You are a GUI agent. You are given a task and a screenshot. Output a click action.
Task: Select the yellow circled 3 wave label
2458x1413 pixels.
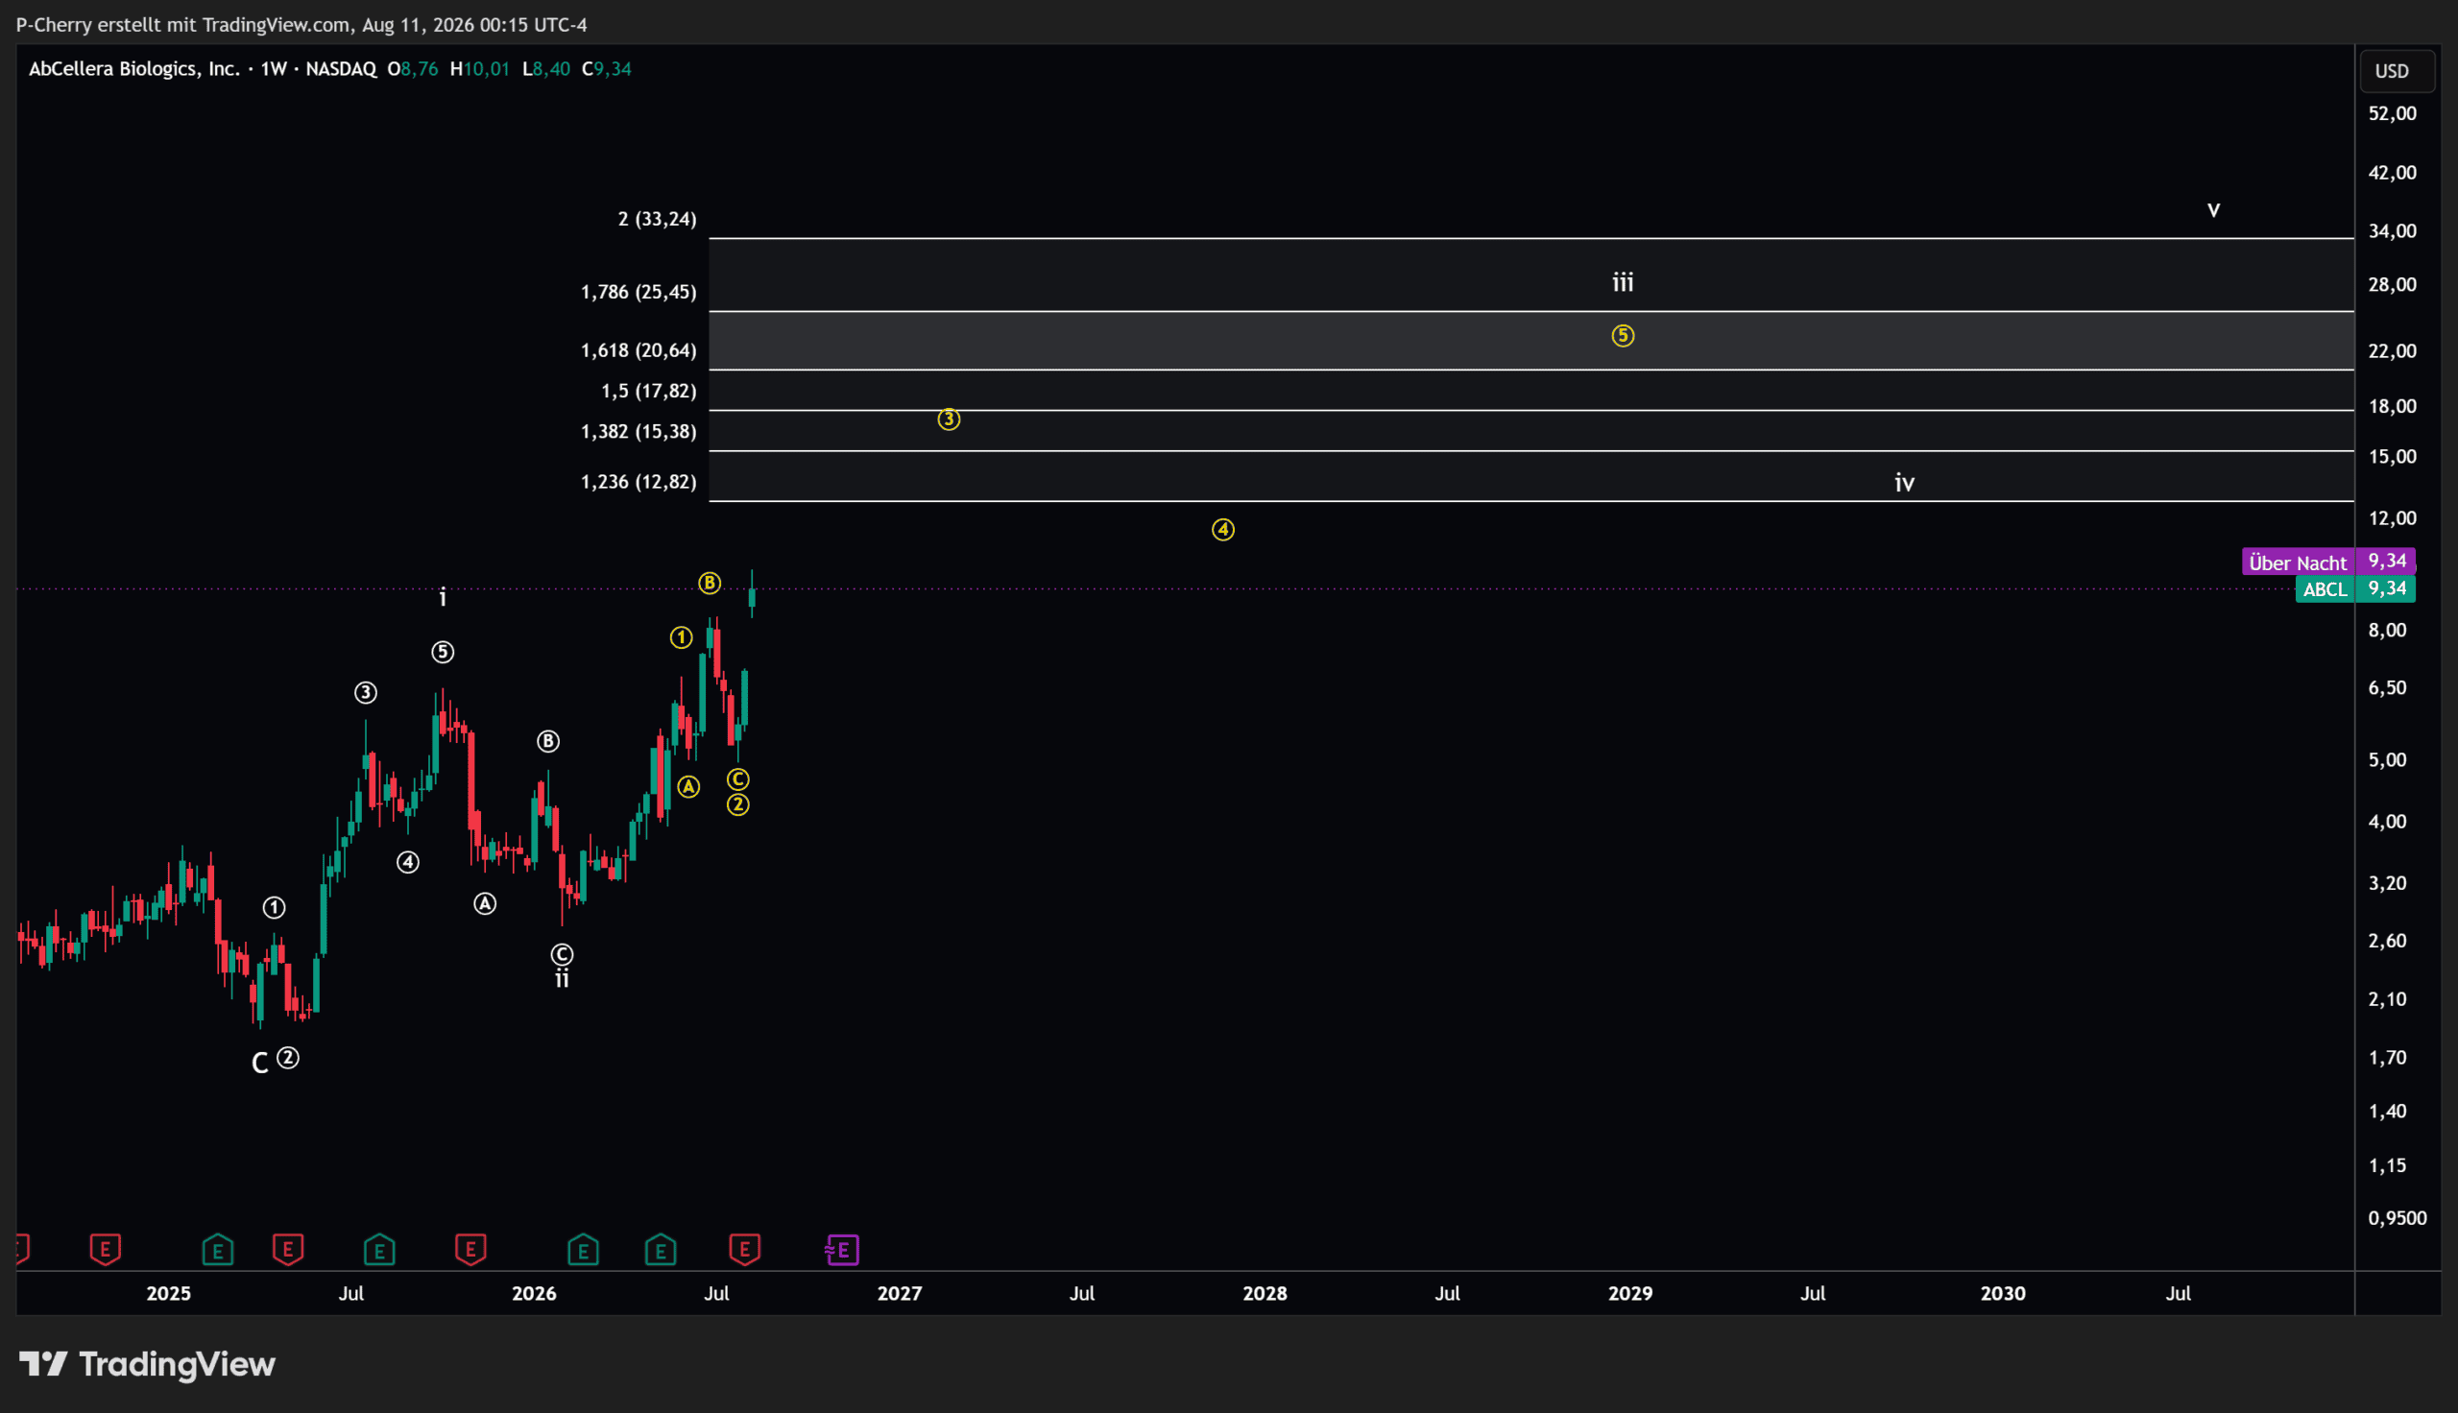click(948, 419)
